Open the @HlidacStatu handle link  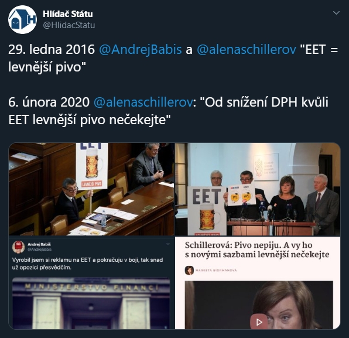point(69,25)
